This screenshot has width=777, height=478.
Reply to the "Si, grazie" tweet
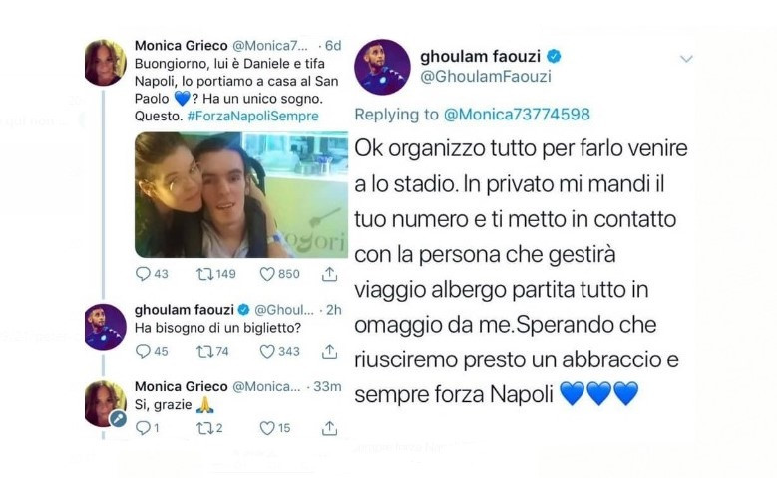[143, 428]
